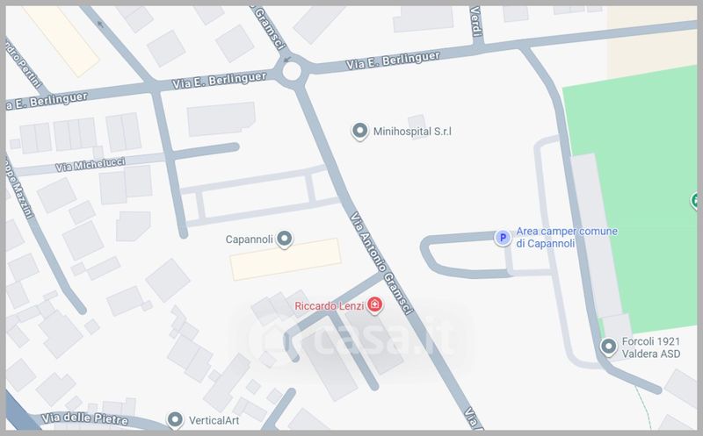Click the Forcoli 1921 Valdera ASD label

pos(650,347)
